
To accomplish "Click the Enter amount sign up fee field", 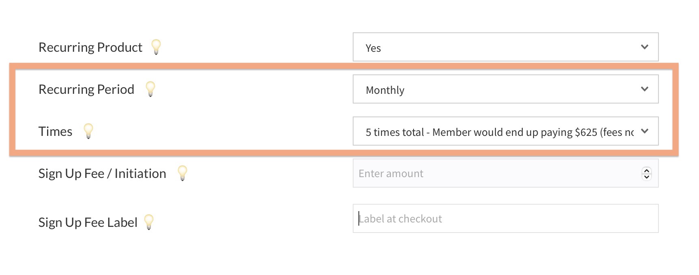I will coord(495,173).
